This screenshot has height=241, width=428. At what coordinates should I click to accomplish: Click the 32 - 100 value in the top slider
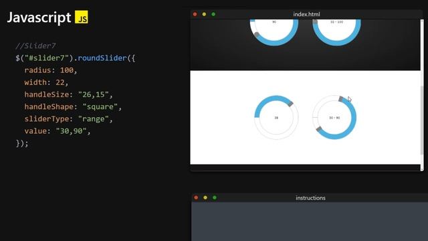pyautogui.click(x=336, y=21)
